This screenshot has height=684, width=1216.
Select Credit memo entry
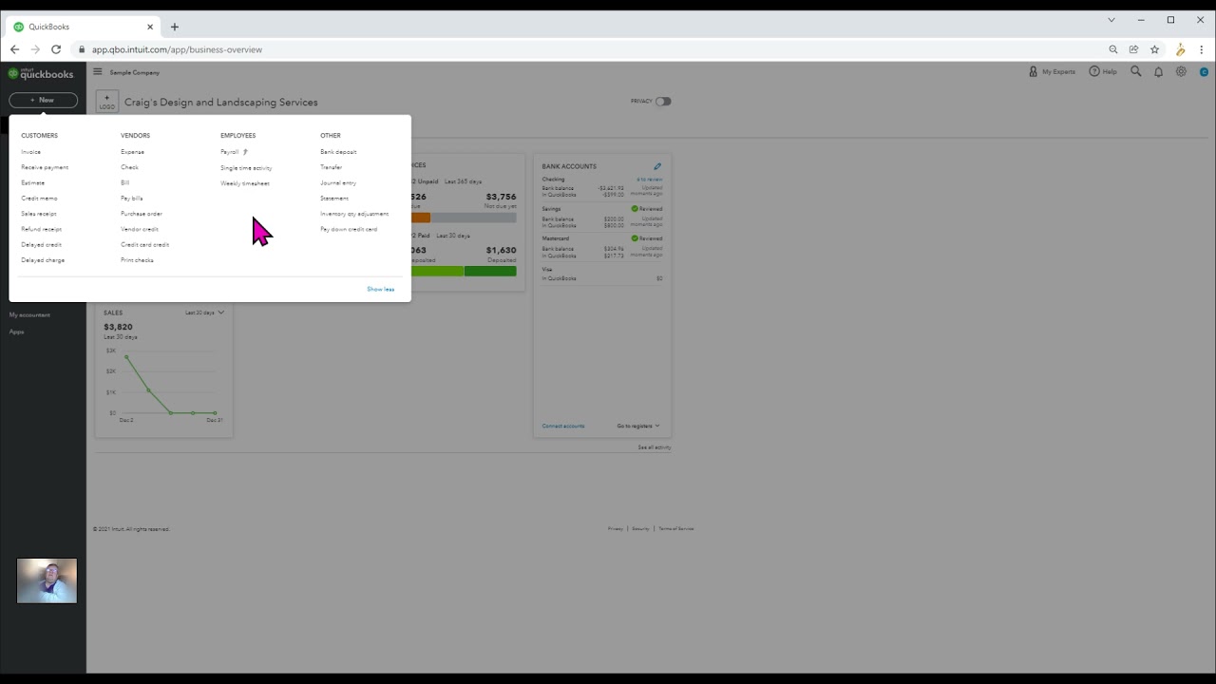tap(39, 199)
